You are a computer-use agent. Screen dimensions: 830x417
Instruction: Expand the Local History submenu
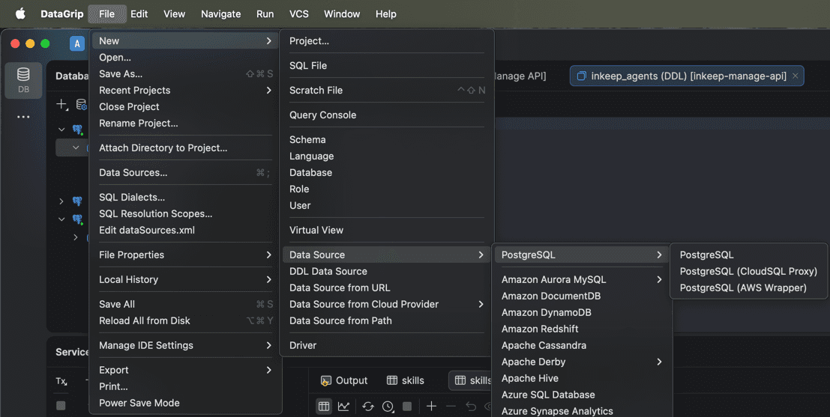(185, 279)
